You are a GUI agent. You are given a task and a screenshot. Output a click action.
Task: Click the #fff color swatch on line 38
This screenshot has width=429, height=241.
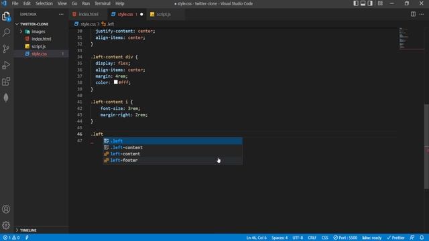click(116, 82)
